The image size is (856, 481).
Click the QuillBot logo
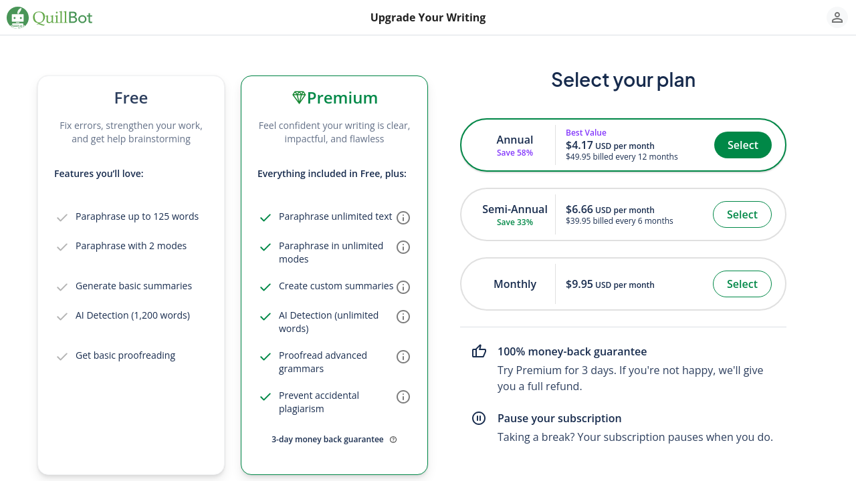pos(50,17)
